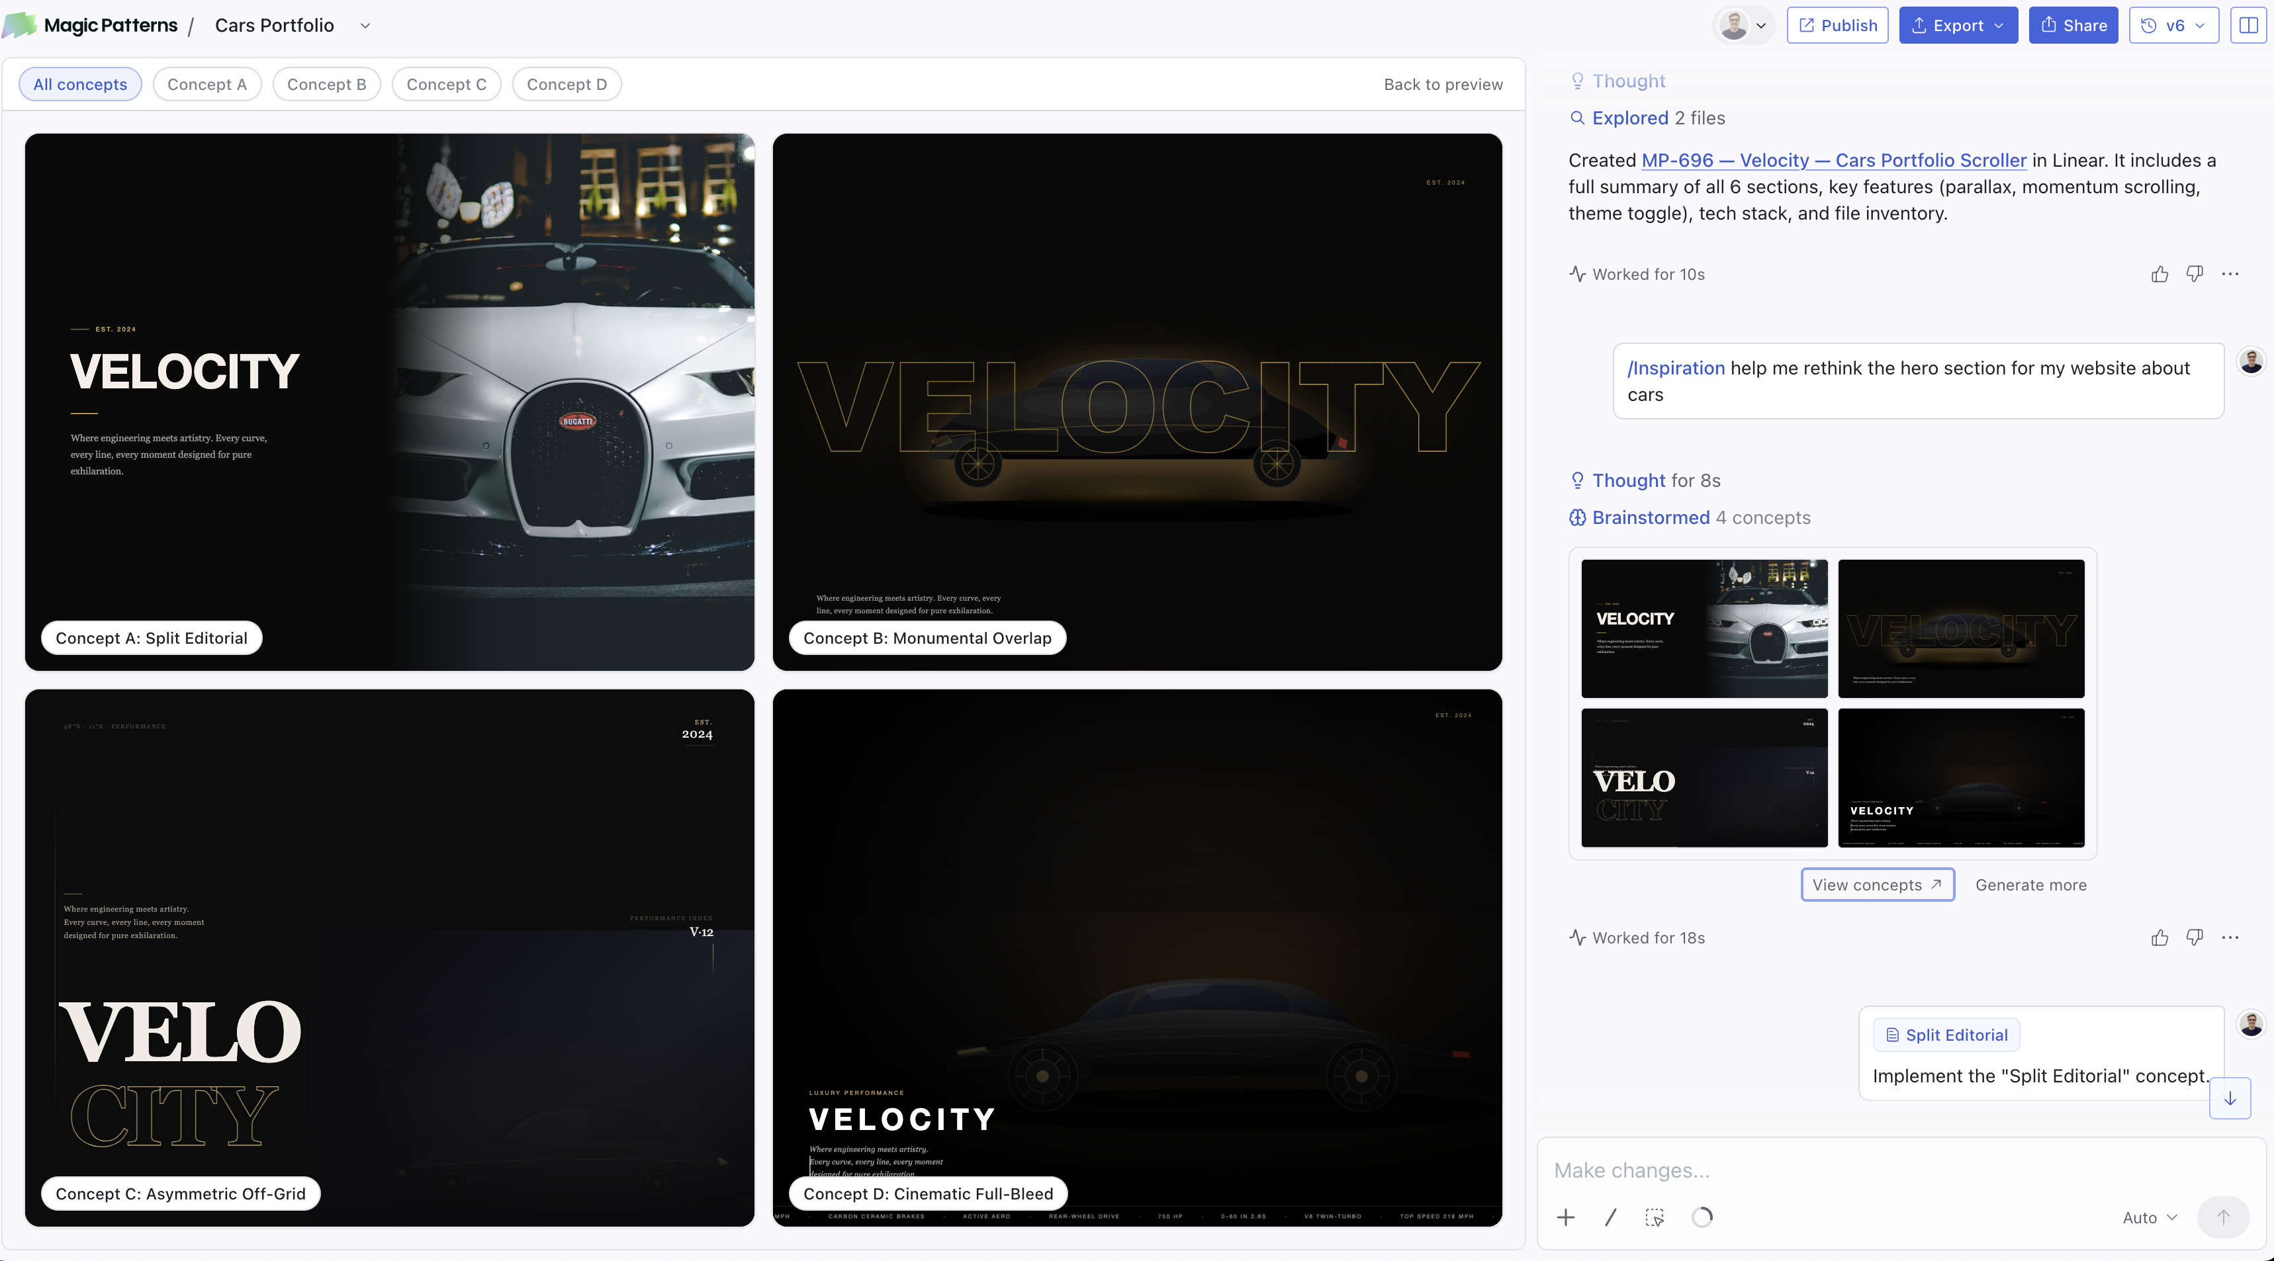Viewport: 2274px width, 1261px height.
Task: Thumbs down the Worked for 18s response
Action: click(2194, 938)
